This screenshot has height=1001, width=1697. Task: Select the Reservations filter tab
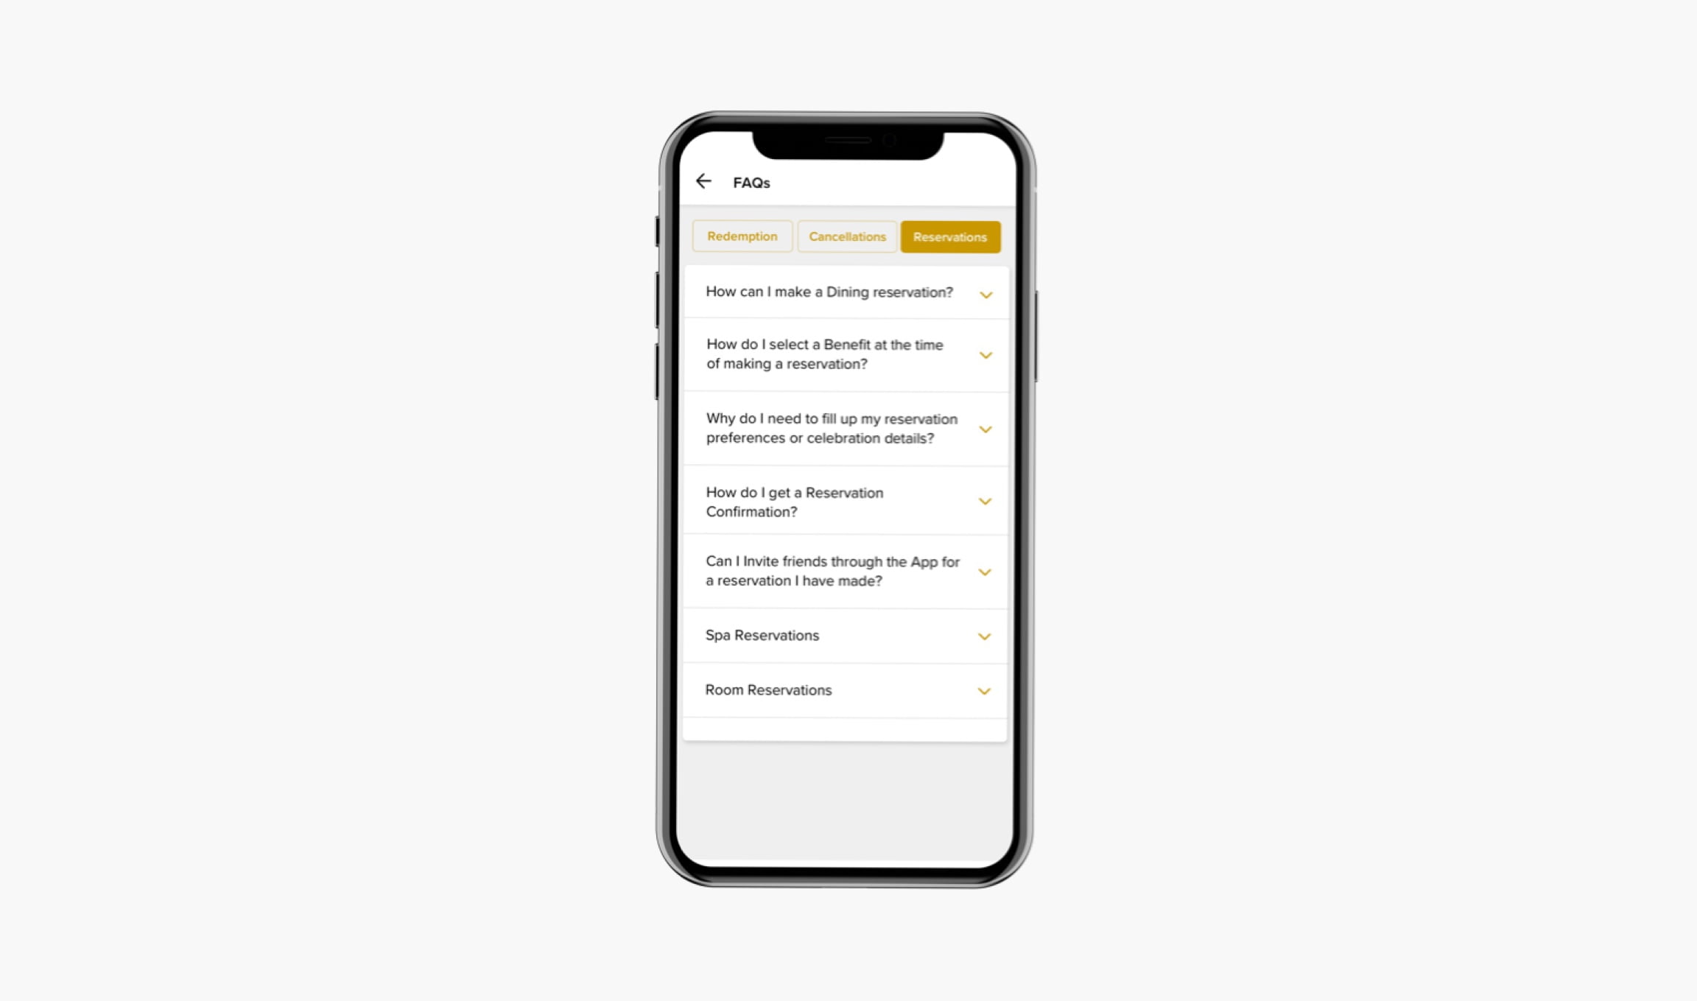(949, 236)
